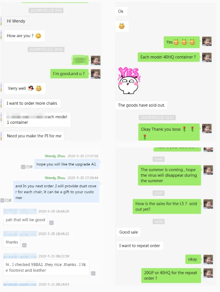Click the small gray icon beside "thanks" message

tap(24, 245)
